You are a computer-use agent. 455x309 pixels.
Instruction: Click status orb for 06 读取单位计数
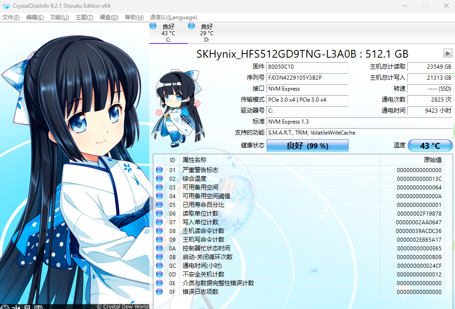point(159,213)
